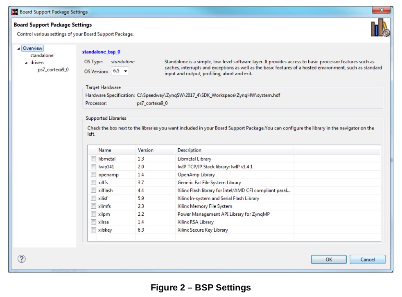
Task: Enable the xilmfs library checkbox
Action: tap(93, 206)
